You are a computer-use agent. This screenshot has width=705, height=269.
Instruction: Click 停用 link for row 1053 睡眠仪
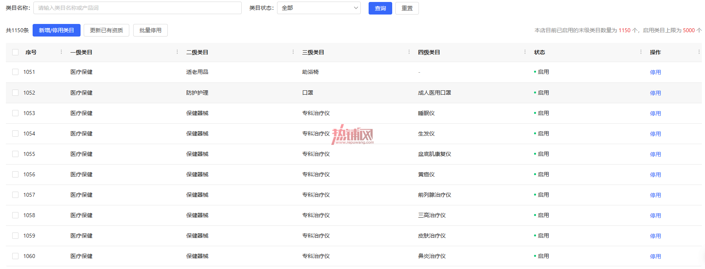(x=655, y=113)
